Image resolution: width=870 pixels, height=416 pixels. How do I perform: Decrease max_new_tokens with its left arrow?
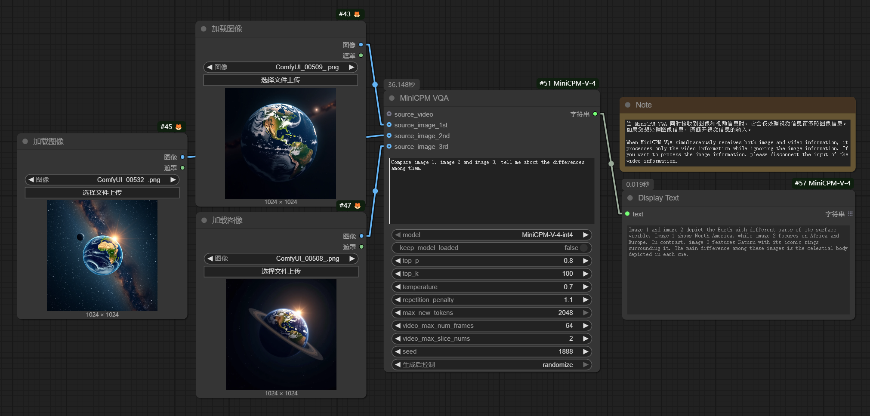[x=398, y=313]
